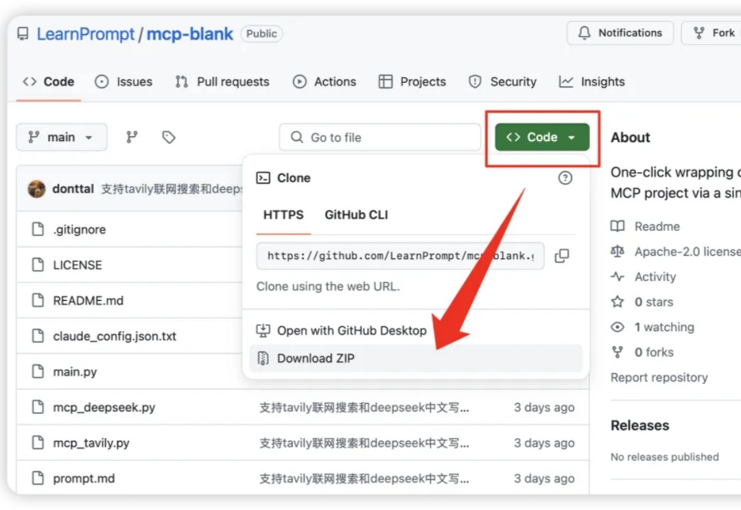Open the LICENSE file
Screen dimensions: 741x510
click(78, 265)
